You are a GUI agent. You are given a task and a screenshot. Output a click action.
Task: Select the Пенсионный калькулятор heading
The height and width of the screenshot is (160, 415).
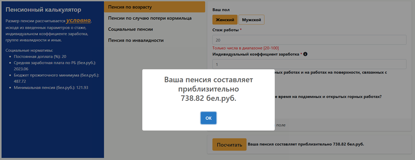click(43, 10)
